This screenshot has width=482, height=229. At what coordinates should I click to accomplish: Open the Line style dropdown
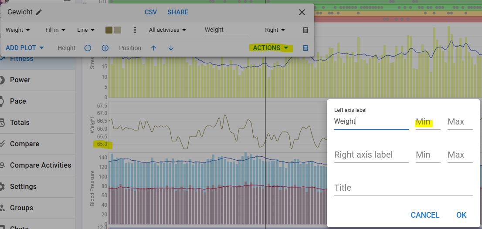point(85,30)
